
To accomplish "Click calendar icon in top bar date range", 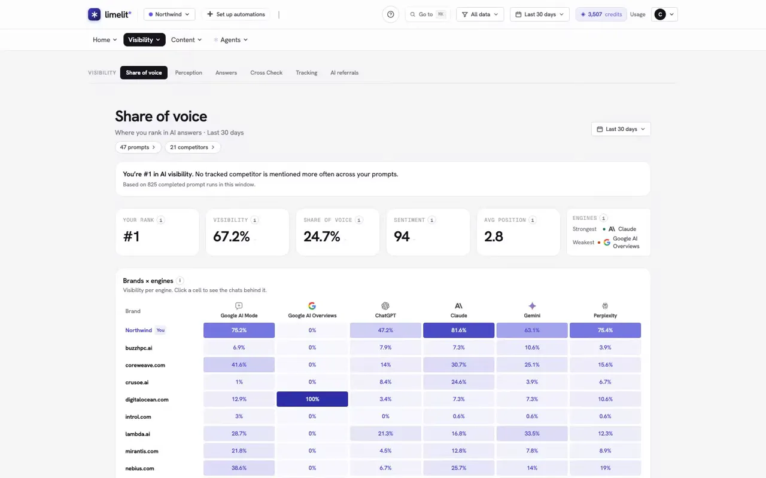I will (519, 14).
